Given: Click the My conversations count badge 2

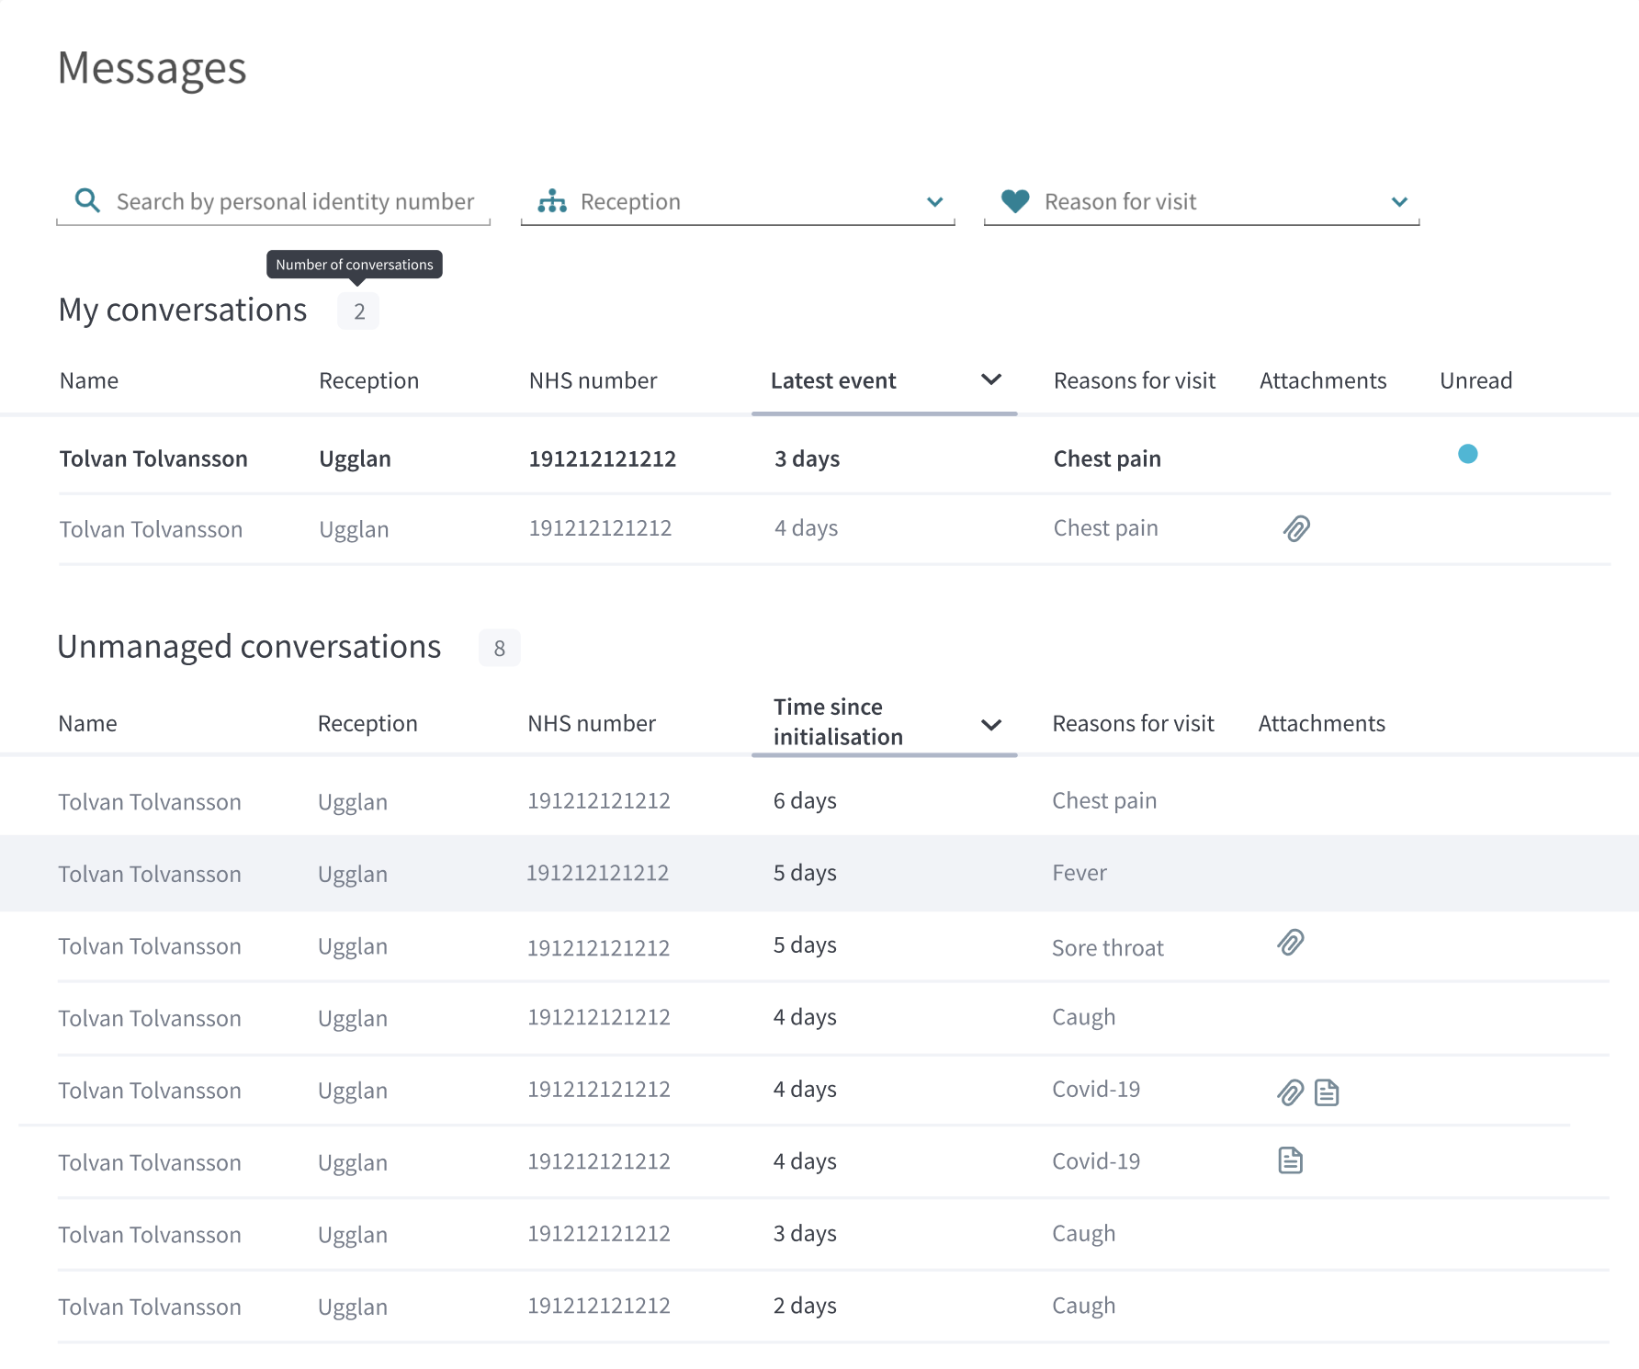Looking at the screenshot, I should [359, 311].
